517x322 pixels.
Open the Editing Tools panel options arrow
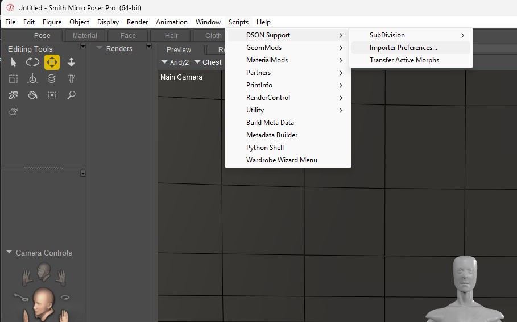[x=83, y=47]
